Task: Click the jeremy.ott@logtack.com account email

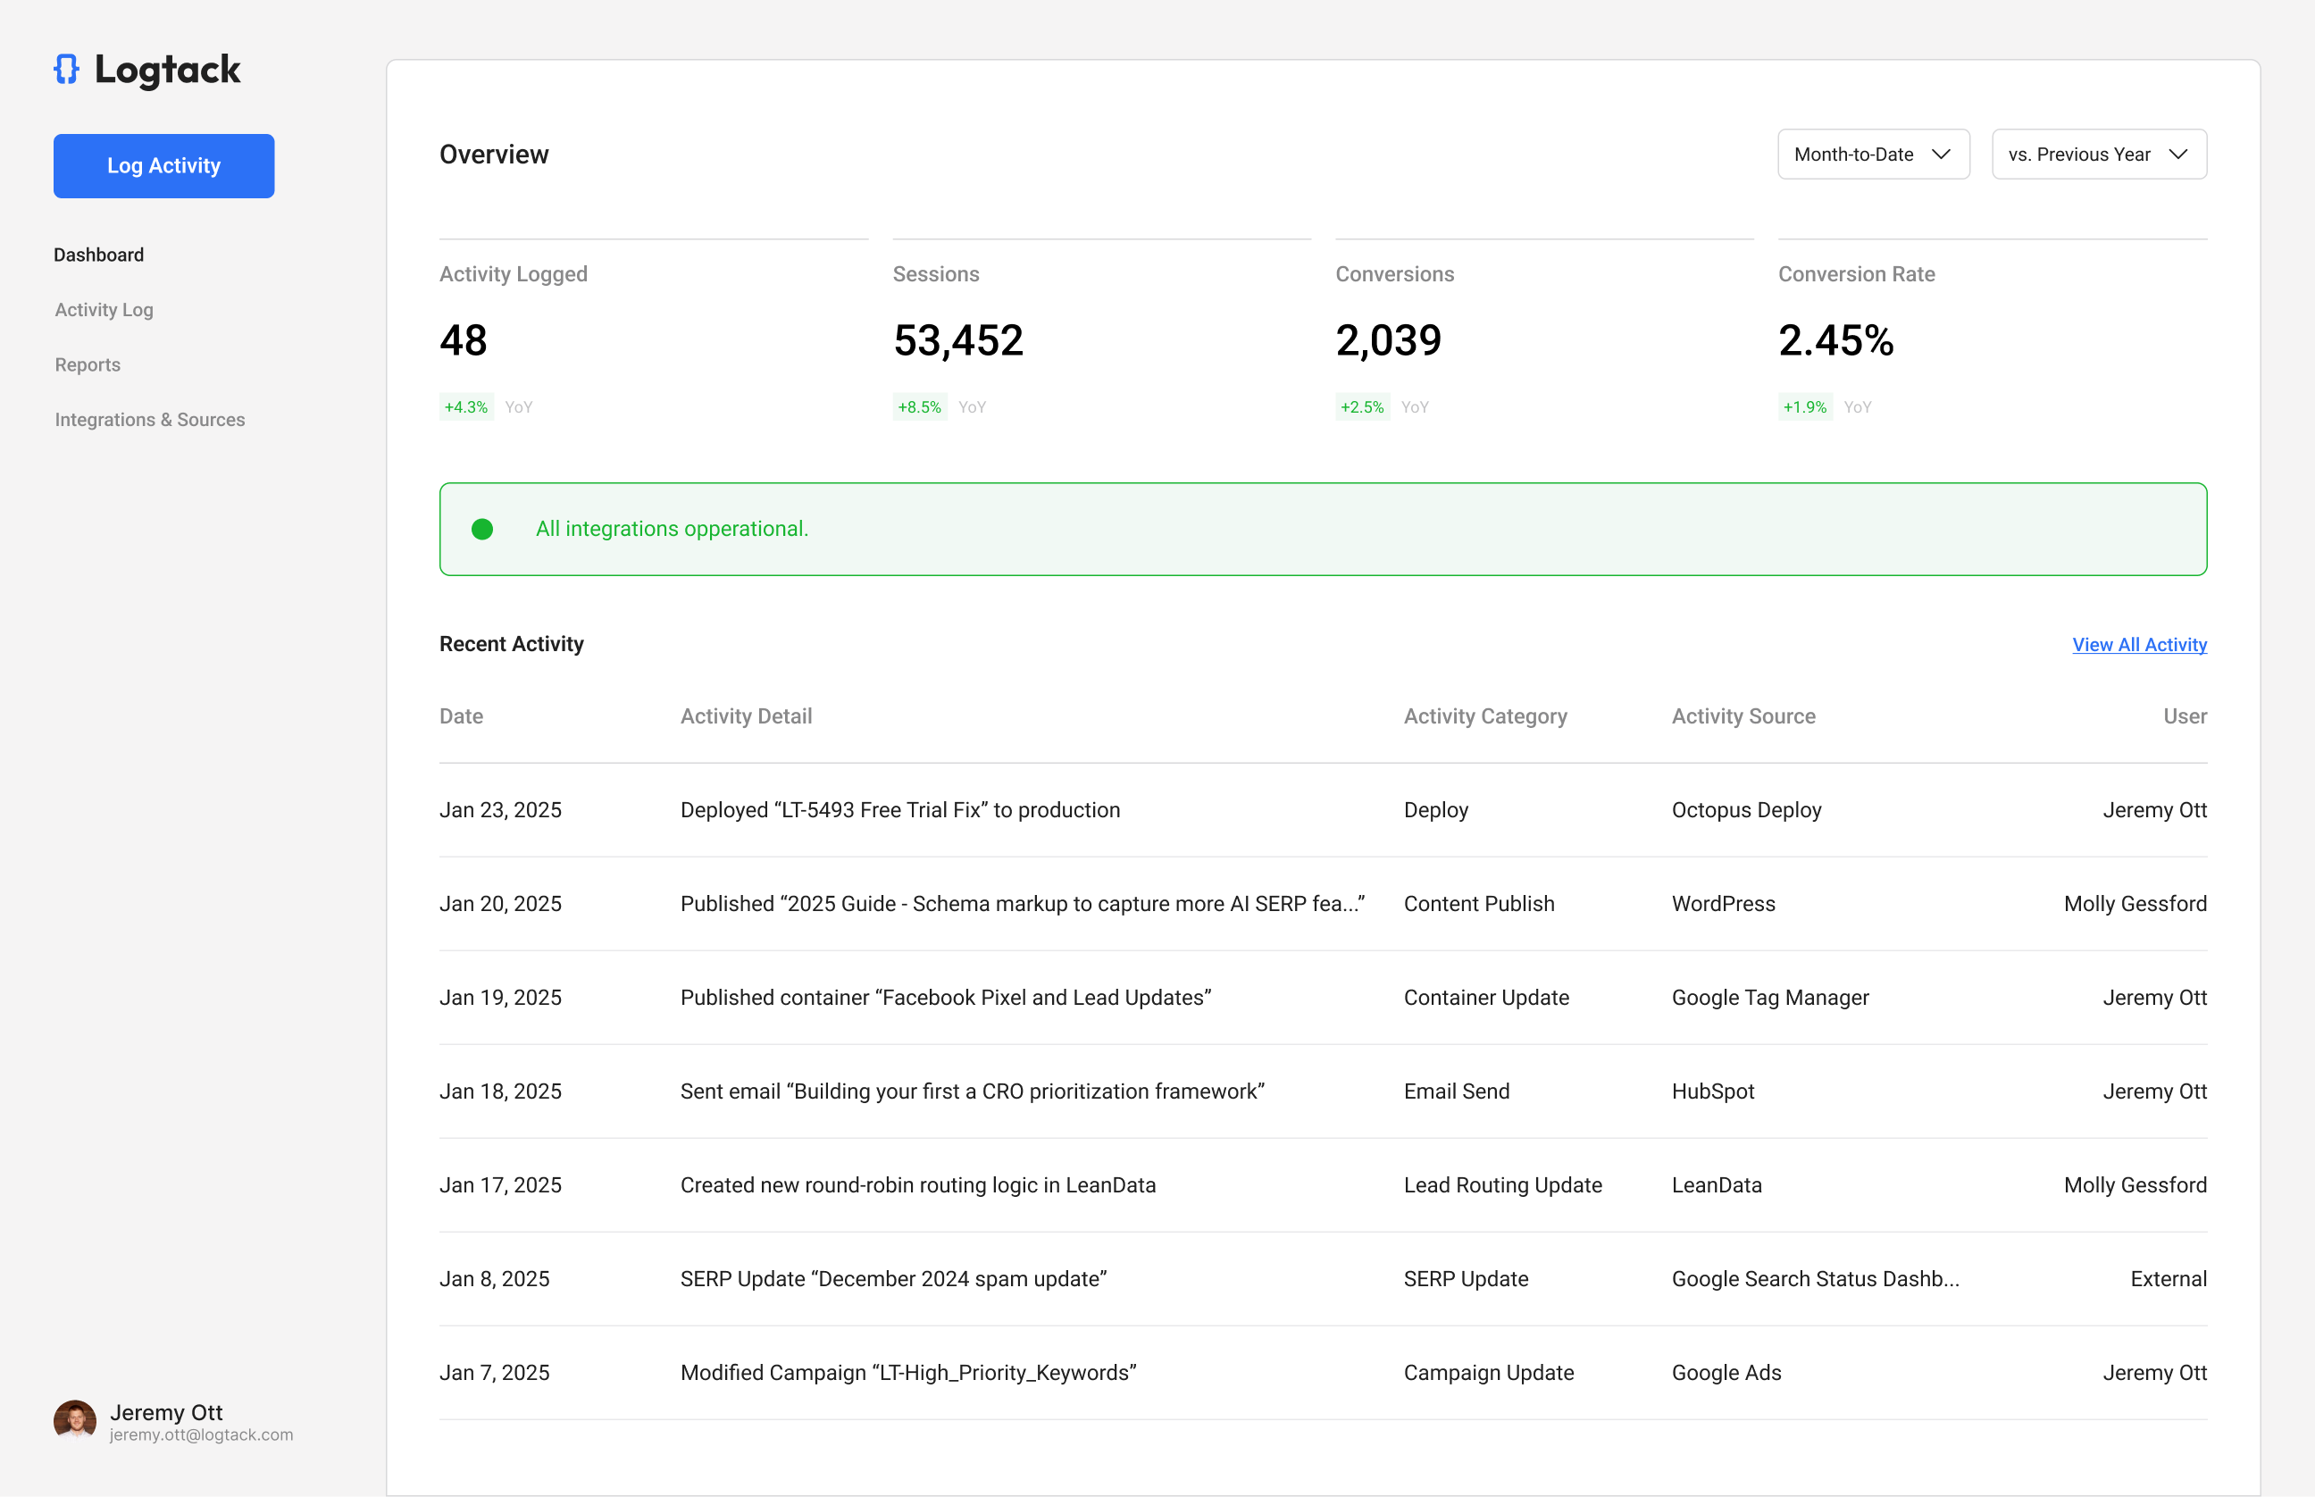Action: [201, 1434]
